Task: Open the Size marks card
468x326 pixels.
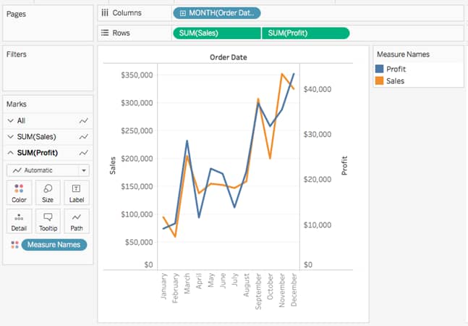Action: click(48, 193)
